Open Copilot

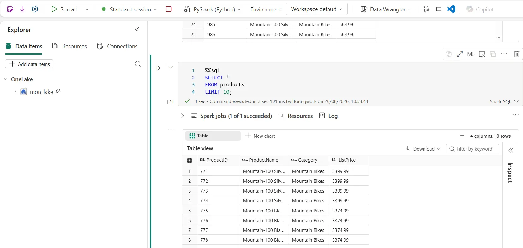tap(480, 9)
